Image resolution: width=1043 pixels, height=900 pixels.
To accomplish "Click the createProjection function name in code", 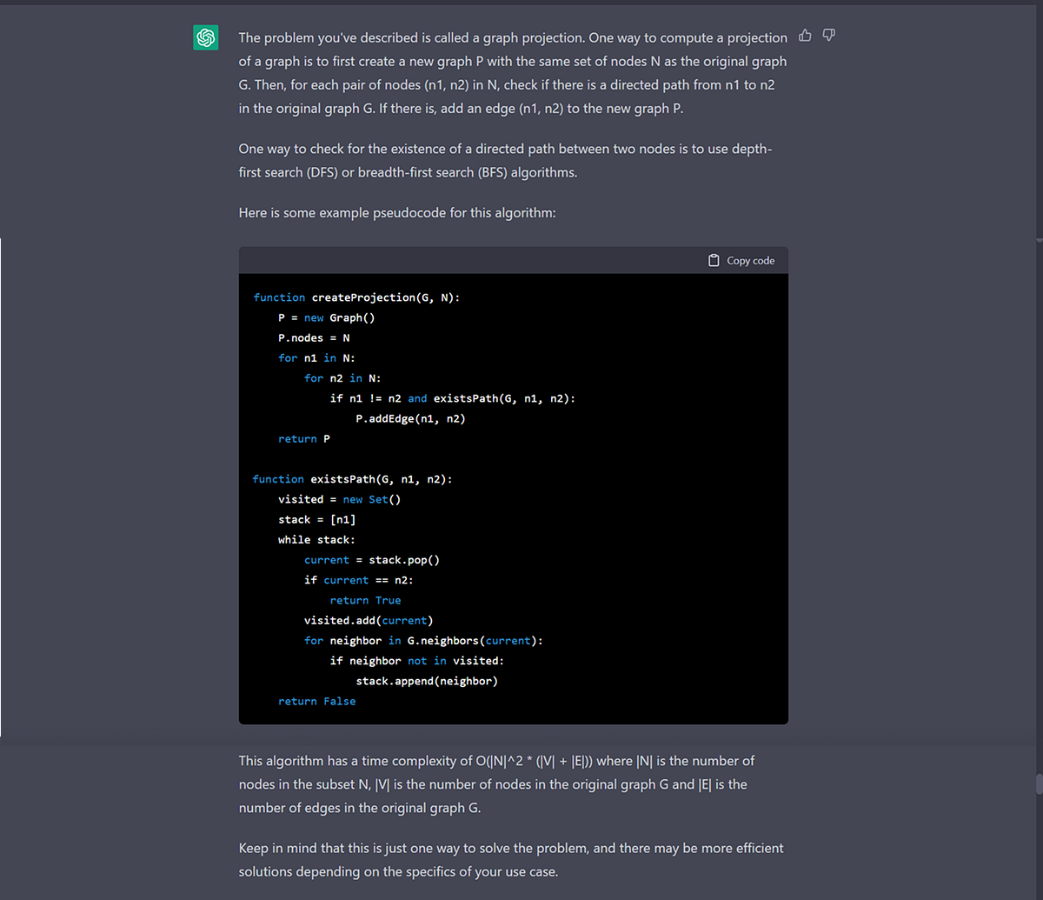I will tap(362, 297).
